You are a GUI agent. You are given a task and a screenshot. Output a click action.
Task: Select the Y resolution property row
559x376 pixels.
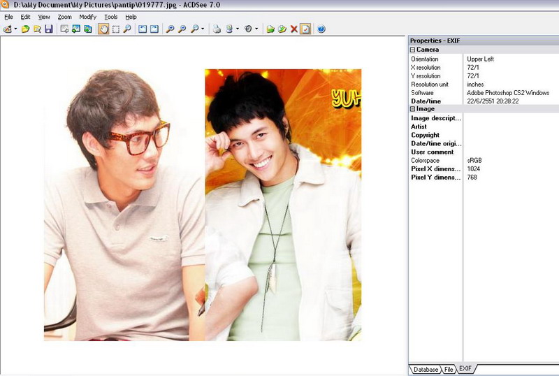(x=484, y=76)
